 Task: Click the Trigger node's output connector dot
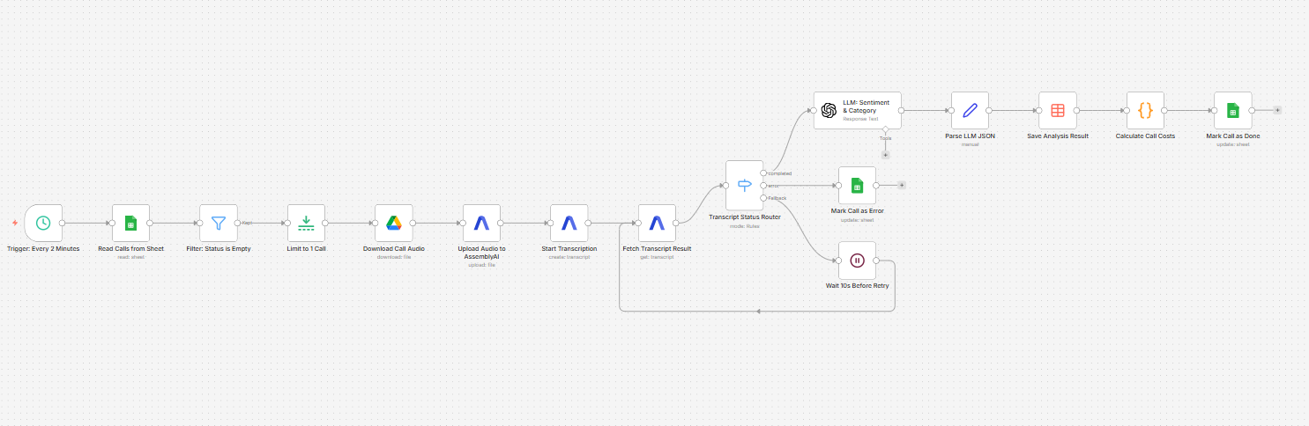click(62, 223)
